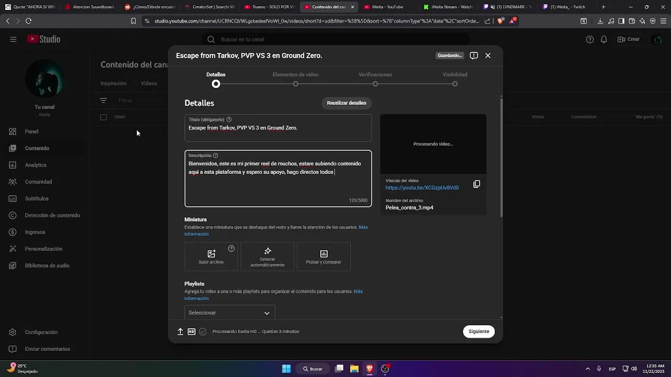The height and width of the screenshot is (377, 671).
Task: Open Personalización in the sidebar
Action: coord(45,249)
